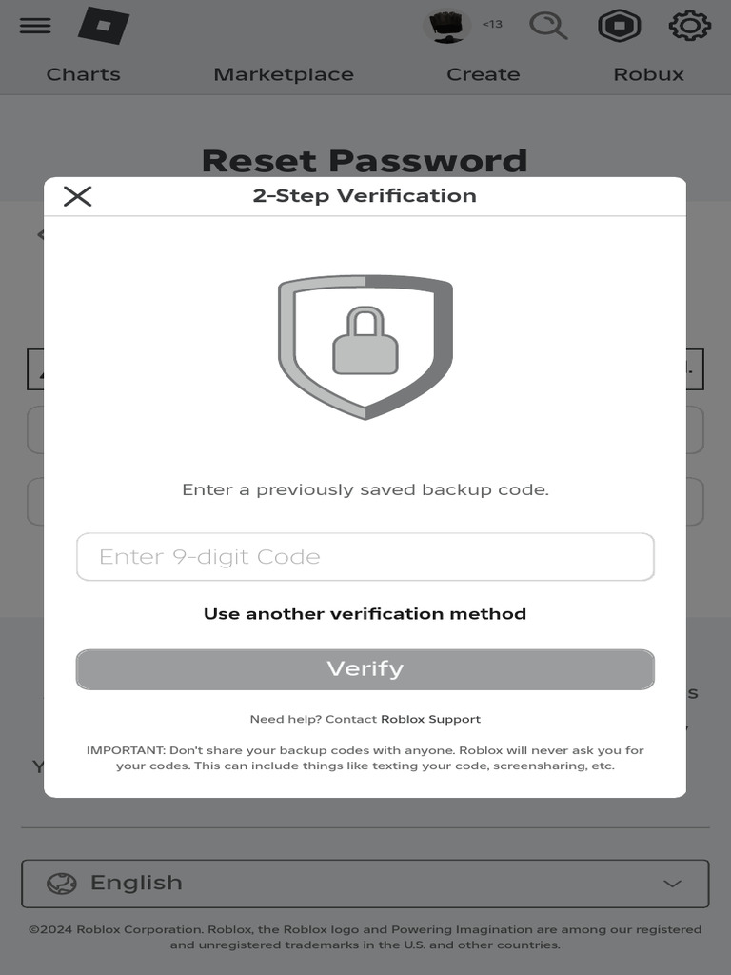Click the globe icon beside English
The image size is (731, 975).
[x=62, y=884]
